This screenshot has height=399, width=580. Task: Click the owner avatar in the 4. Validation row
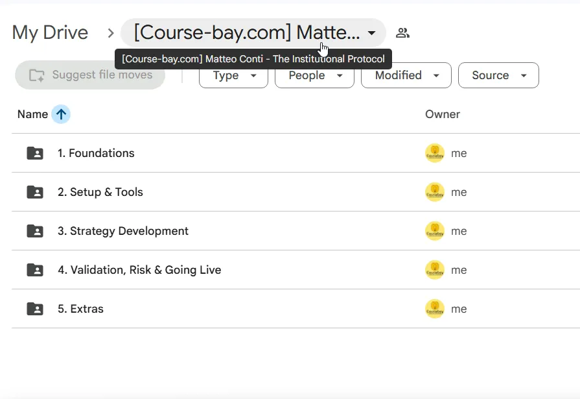coord(435,270)
